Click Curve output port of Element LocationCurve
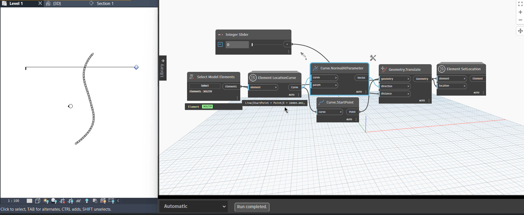 295,87
